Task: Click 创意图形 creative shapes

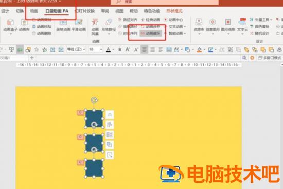Action: (213, 26)
